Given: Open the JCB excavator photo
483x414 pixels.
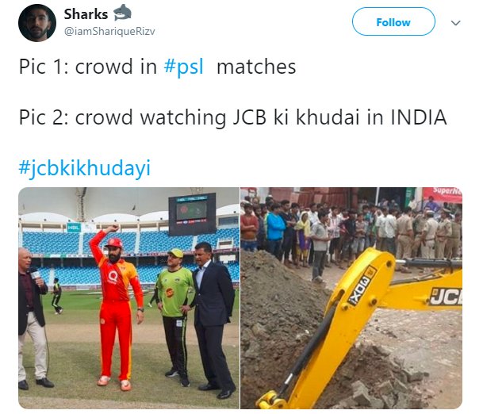Looking at the screenshot, I should [351, 298].
